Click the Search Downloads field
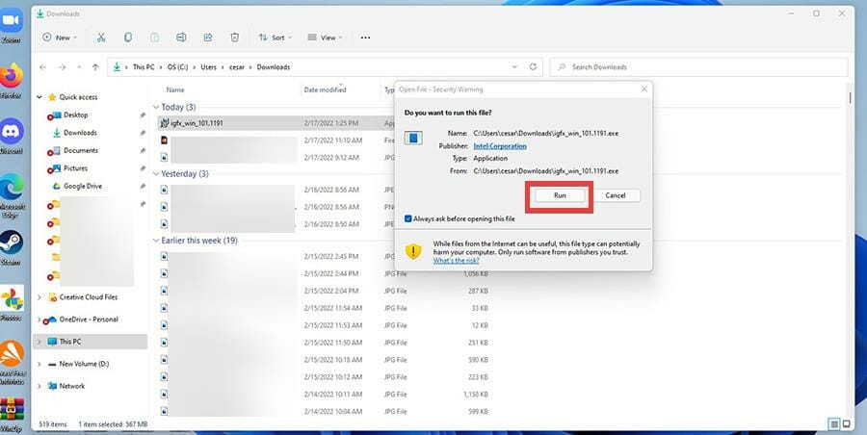This screenshot has height=435, width=867. click(699, 66)
